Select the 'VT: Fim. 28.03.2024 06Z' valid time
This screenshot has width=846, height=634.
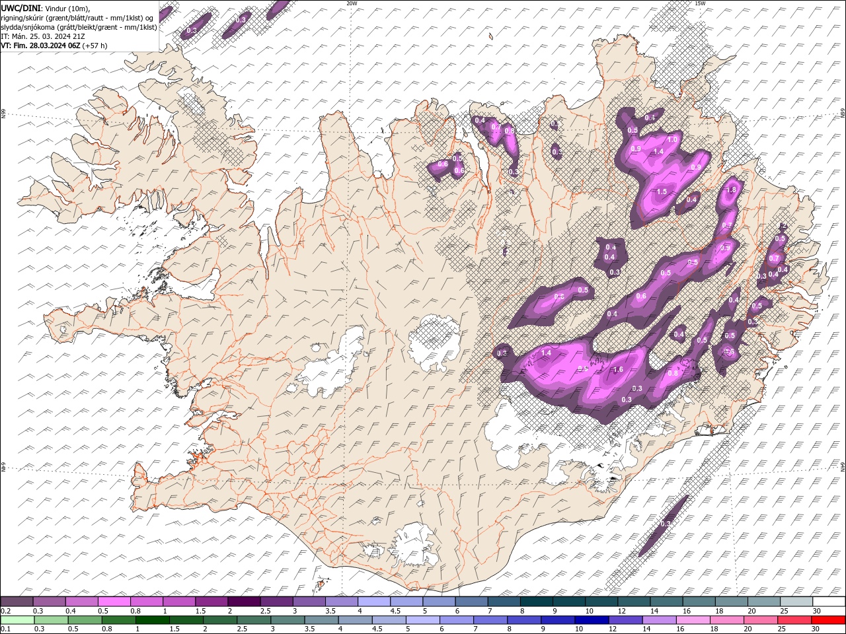(40, 46)
